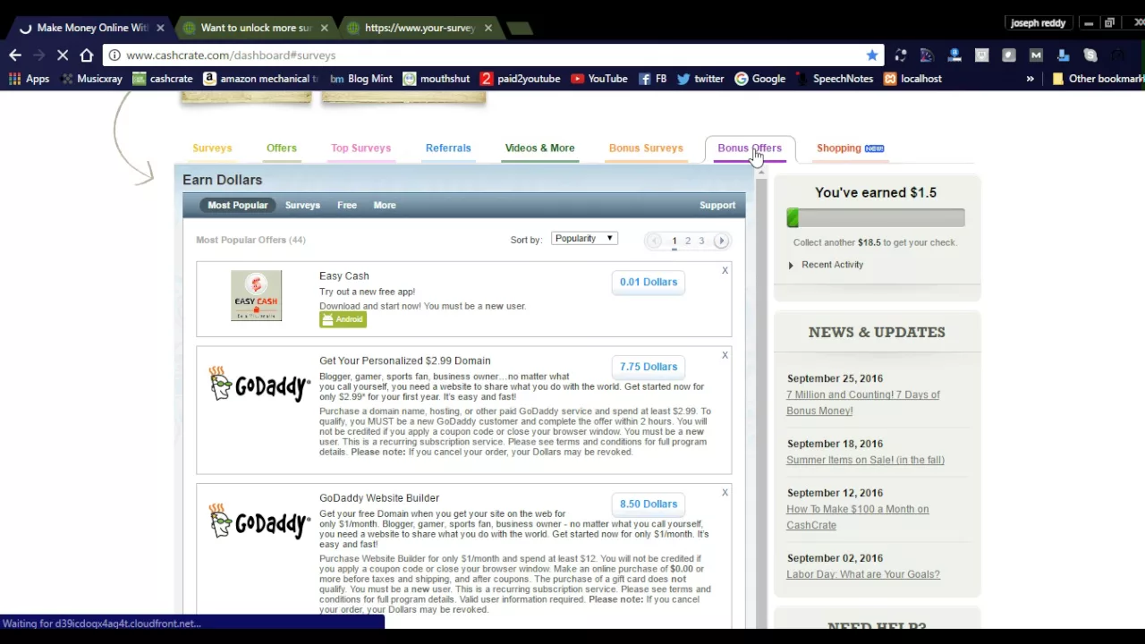1145x644 pixels.
Task: Select the Free filter
Action: [x=347, y=206]
